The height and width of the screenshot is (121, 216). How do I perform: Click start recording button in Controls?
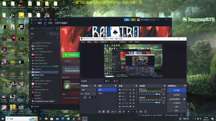tap(177, 95)
